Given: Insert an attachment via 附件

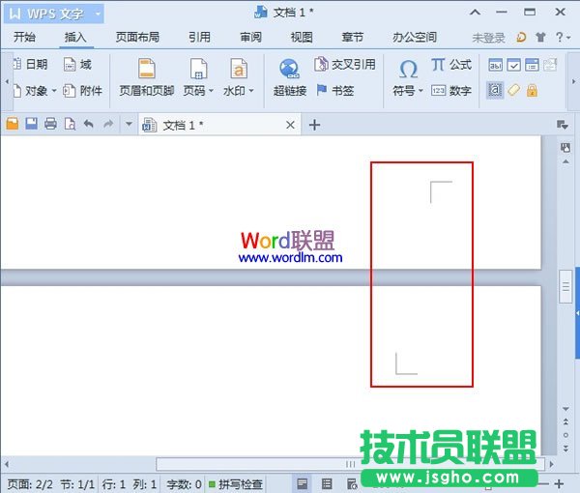Looking at the screenshot, I should 82,91.
